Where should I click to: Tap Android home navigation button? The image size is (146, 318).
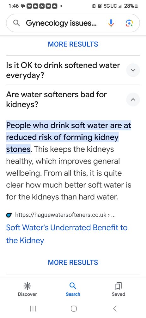tap(74, 309)
